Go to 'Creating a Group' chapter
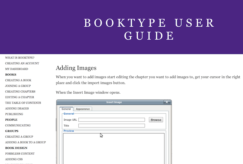The image size is (243, 164). (x=19, y=137)
